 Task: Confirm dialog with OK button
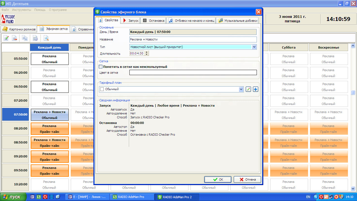(x=218, y=180)
